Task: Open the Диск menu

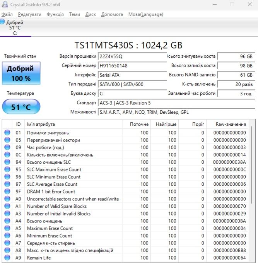Action: tap(91, 14)
